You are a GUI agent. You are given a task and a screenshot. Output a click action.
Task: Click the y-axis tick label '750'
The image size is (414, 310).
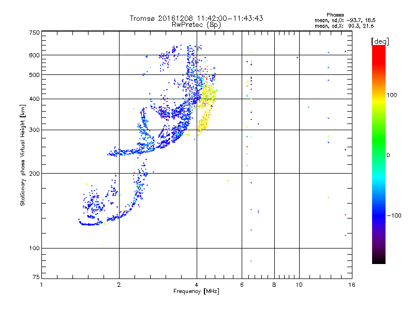[x=34, y=33]
